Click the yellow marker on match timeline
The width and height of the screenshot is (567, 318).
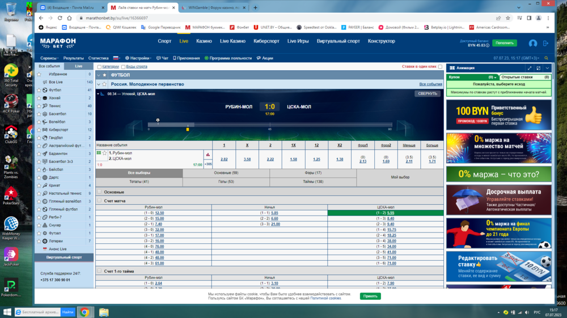[188, 129]
